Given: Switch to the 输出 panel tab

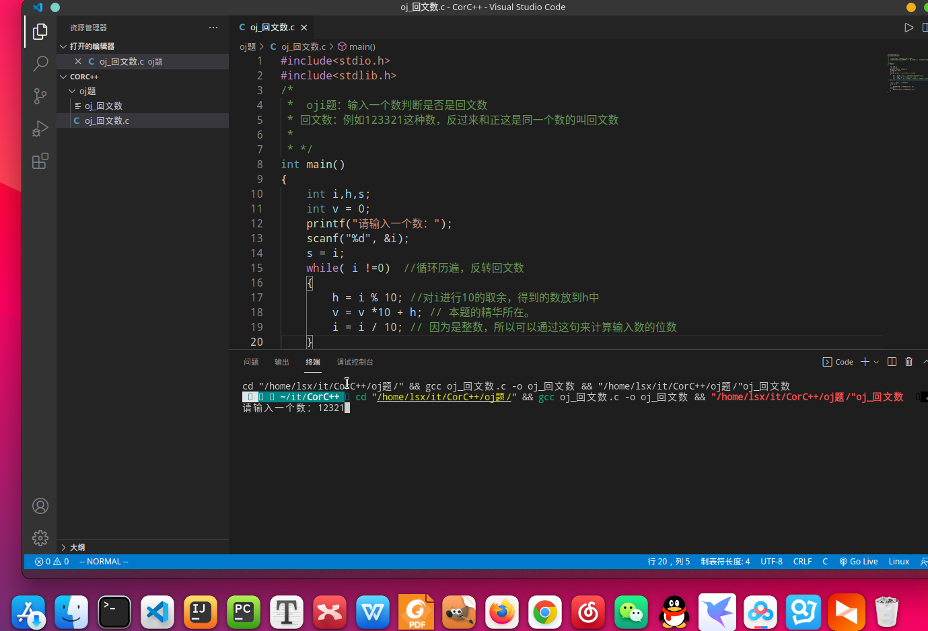Looking at the screenshot, I should point(282,362).
